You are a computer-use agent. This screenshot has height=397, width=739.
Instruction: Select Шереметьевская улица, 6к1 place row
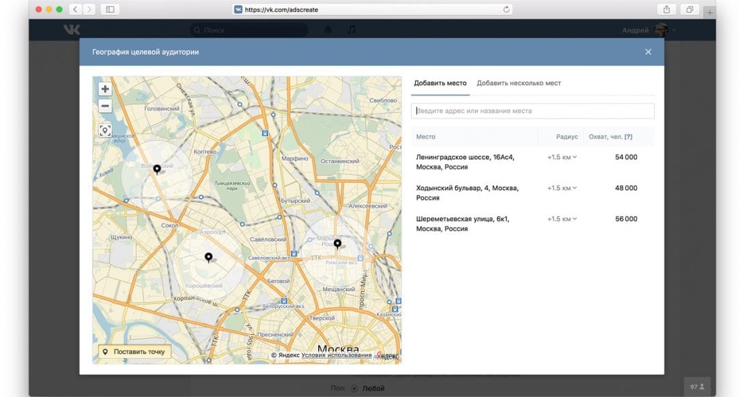(532, 224)
